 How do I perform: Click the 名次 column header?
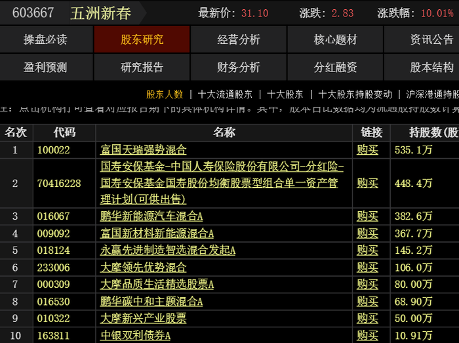click(16, 132)
